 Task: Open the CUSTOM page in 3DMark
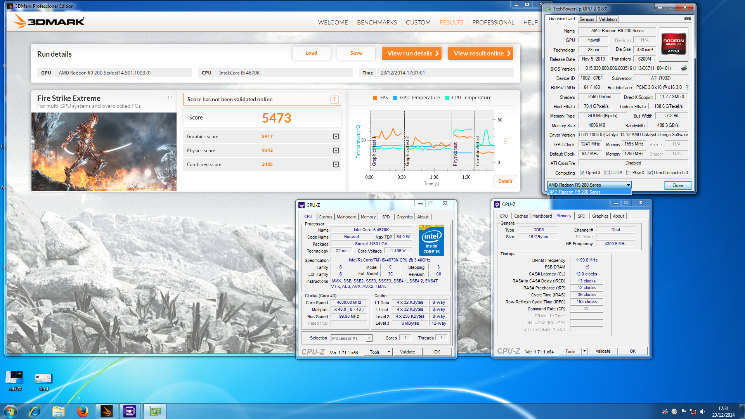pos(418,23)
